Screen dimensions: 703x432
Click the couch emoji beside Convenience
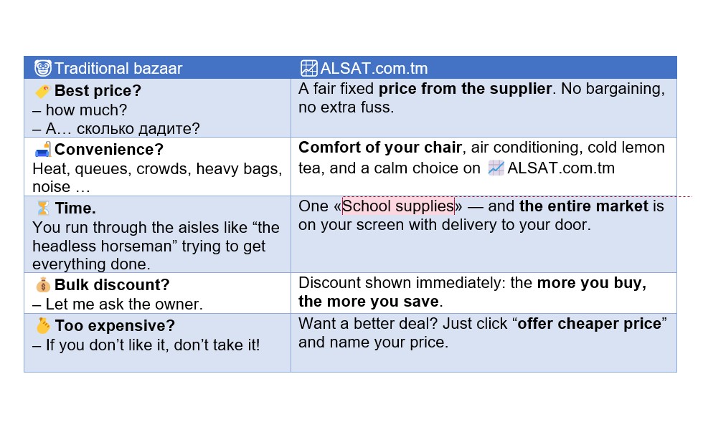(x=43, y=150)
